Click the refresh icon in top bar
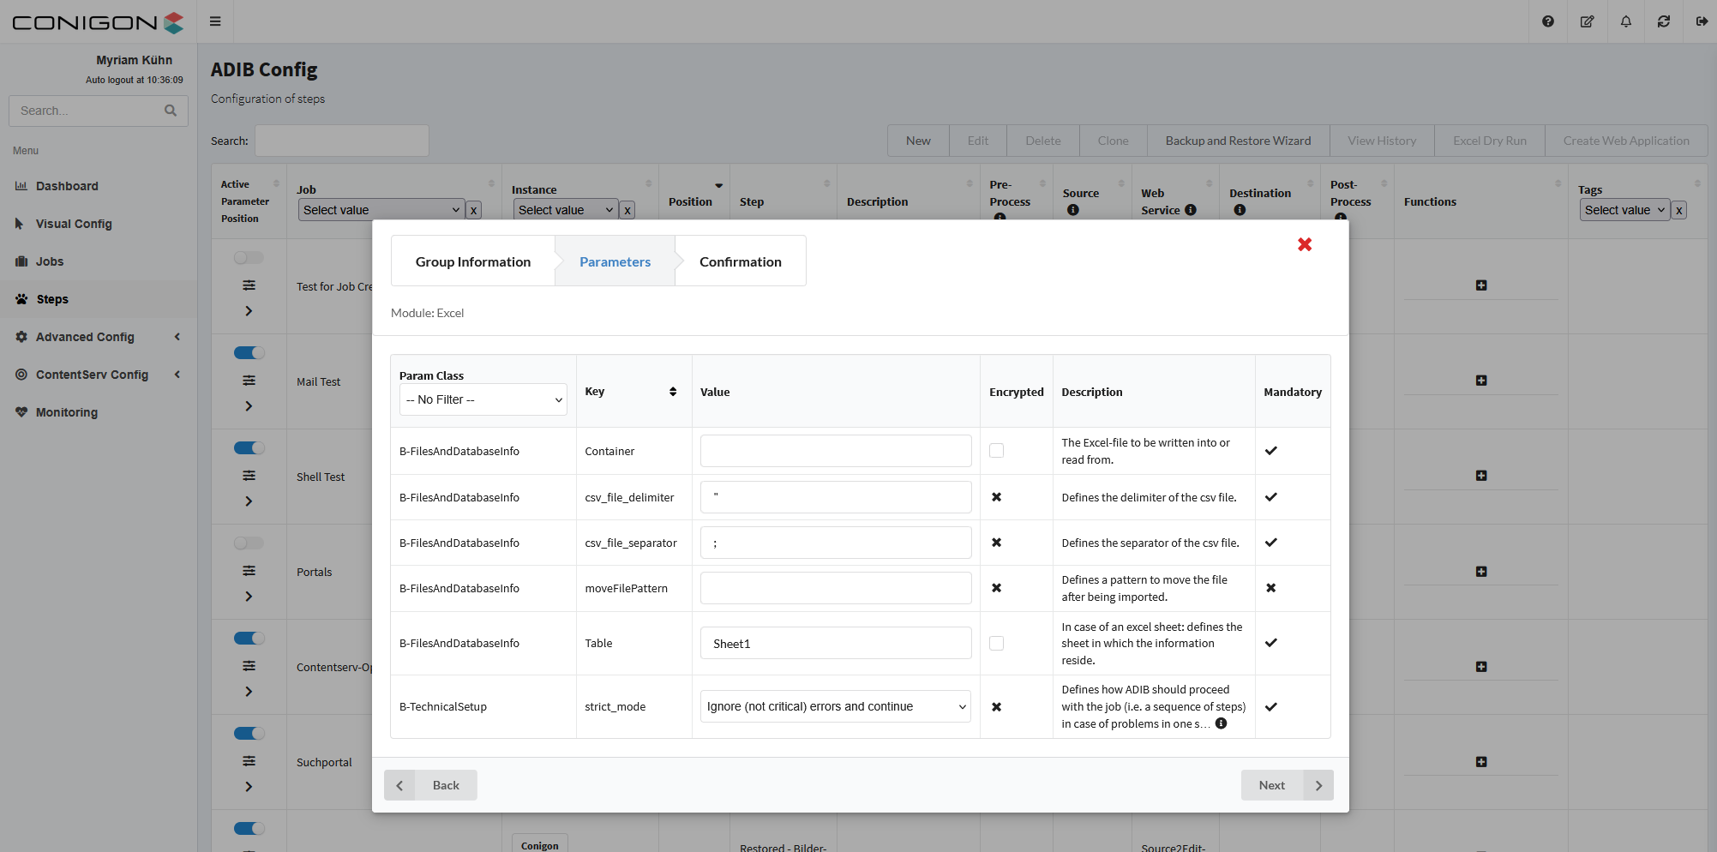 (1663, 21)
